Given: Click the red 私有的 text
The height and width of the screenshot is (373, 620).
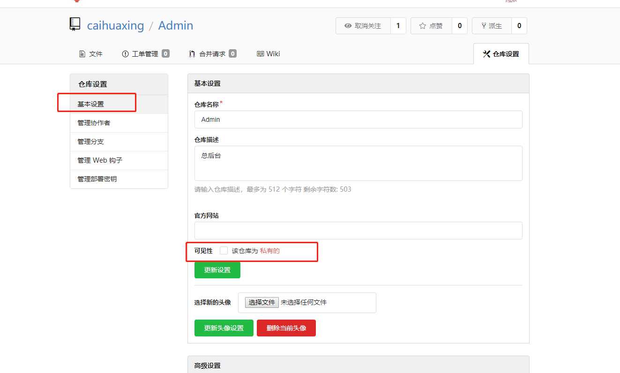Looking at the screenshot, I should point(270,251).
